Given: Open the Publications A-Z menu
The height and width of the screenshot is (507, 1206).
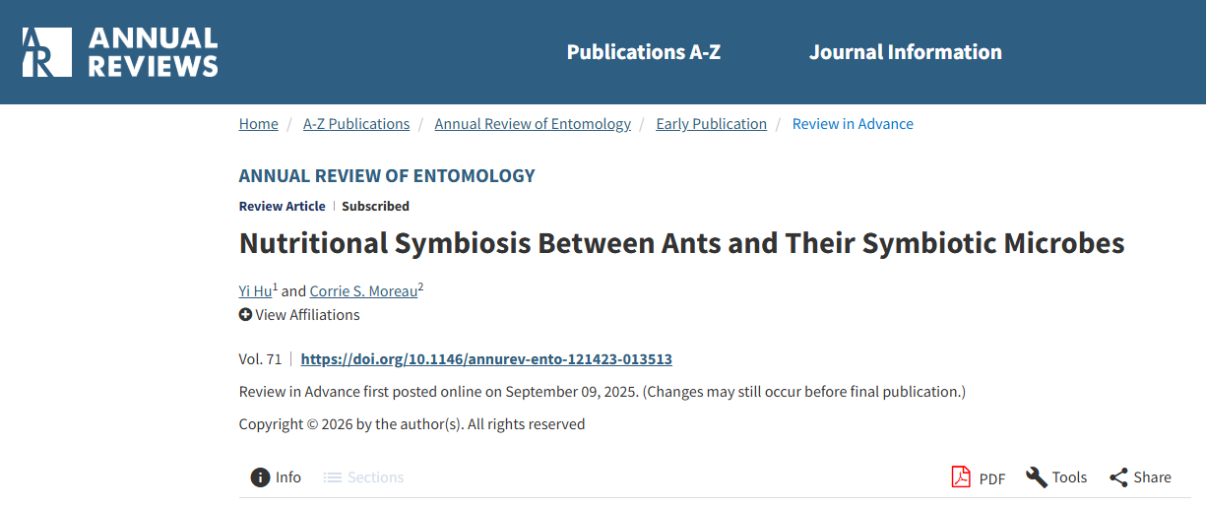Looking at the screenshot, I should click(643, 52).
